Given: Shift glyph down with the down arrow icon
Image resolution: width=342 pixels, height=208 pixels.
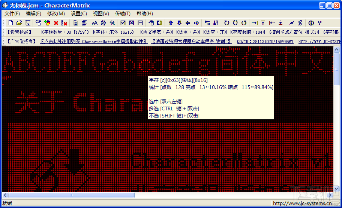Looking at the screenshot, I should [179, 23].
